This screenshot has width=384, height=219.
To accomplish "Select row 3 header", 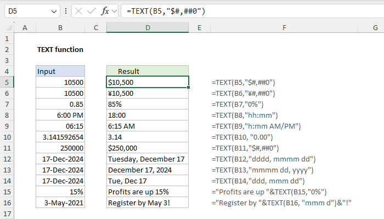I will click(7, 60).
